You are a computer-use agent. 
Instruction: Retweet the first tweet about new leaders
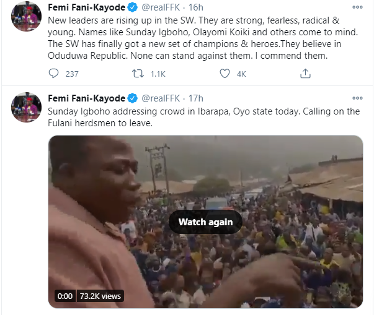(140, 74)
